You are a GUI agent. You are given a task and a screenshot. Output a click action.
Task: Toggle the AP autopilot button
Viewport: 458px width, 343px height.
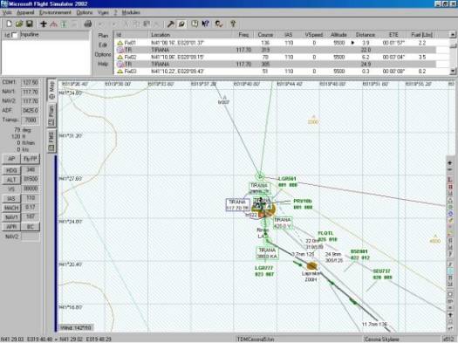pos(11,159)
